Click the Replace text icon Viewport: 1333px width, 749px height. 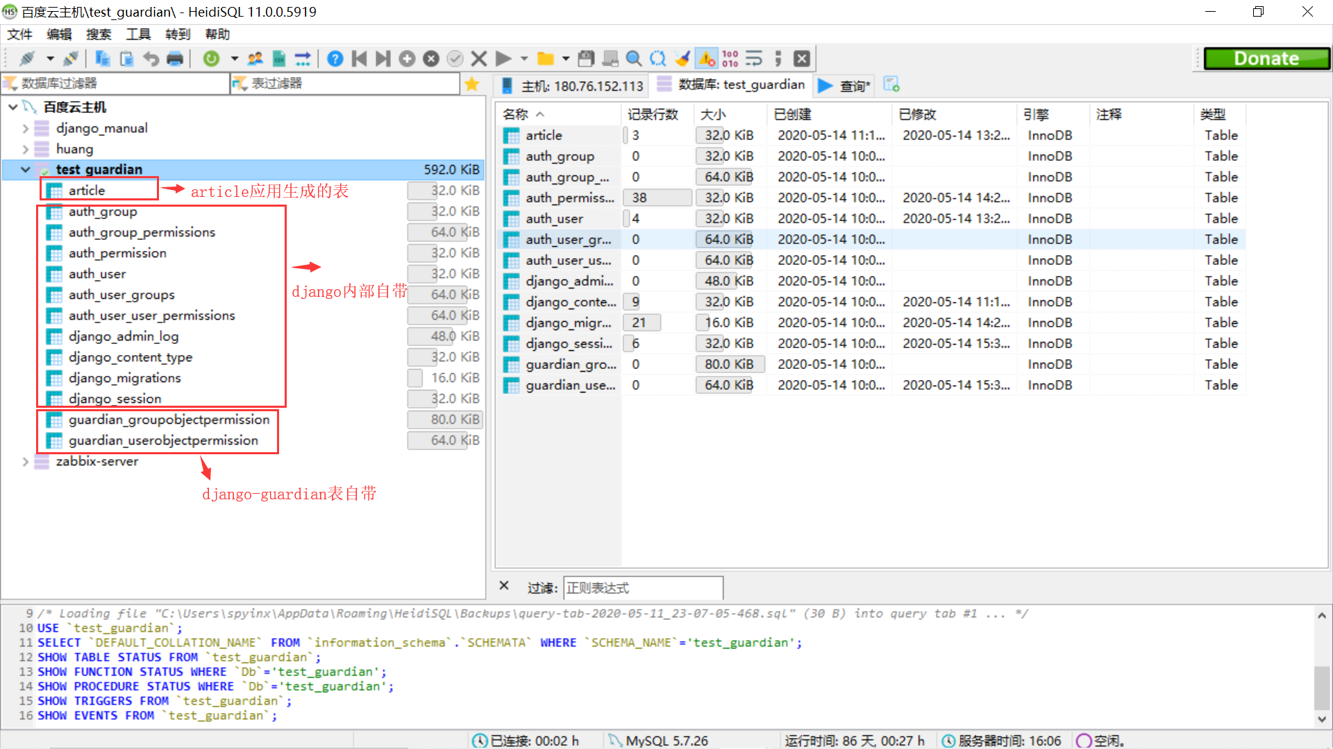(657, 59)
